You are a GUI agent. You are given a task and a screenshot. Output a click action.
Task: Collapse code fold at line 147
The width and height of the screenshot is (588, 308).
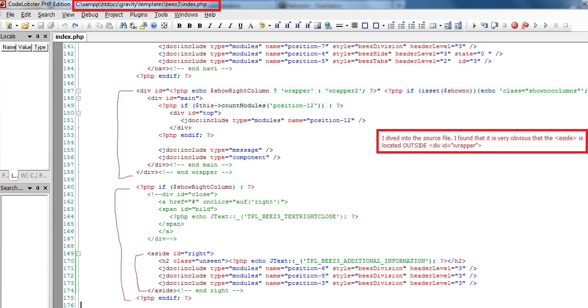click(78, 91)
